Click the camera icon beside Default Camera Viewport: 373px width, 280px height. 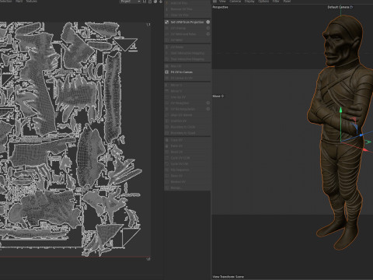point(351,7)
